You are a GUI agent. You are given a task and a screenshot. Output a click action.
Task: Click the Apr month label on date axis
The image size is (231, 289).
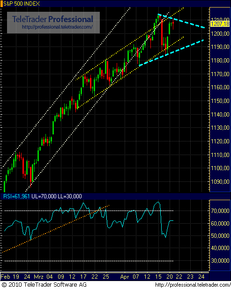(x=125, y=277)
